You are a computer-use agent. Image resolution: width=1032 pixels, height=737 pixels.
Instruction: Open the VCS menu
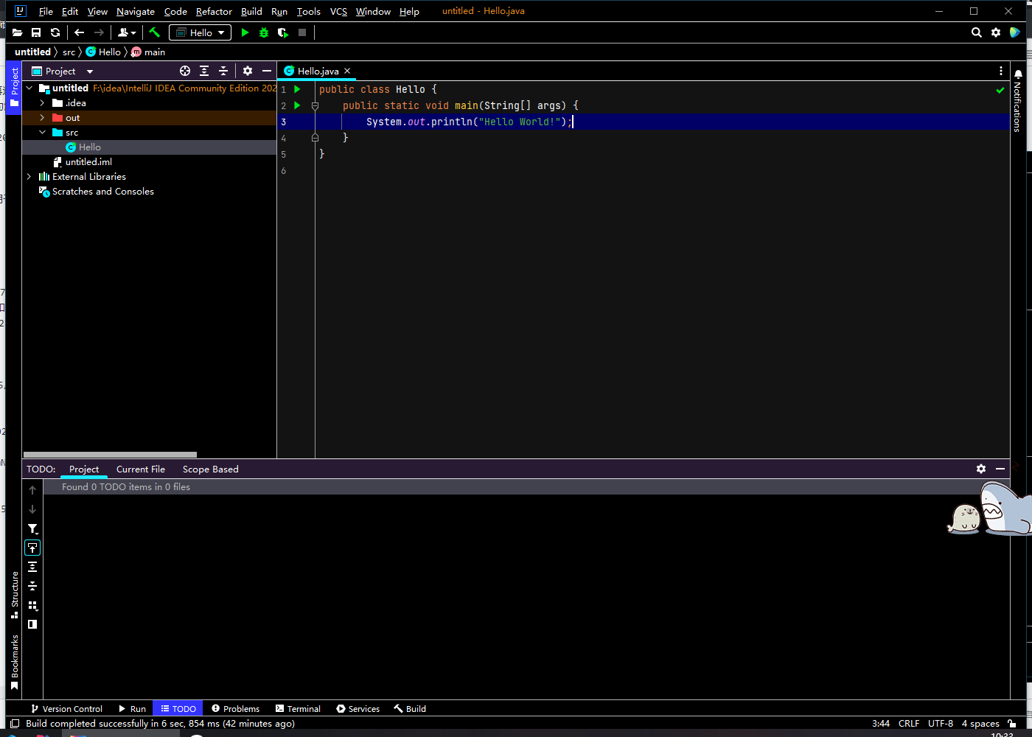338,11
